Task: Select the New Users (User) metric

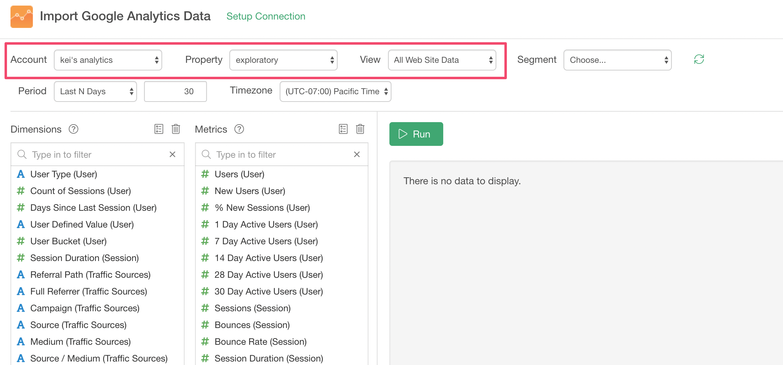Action: pyautogui.click(x=282, y=191)
